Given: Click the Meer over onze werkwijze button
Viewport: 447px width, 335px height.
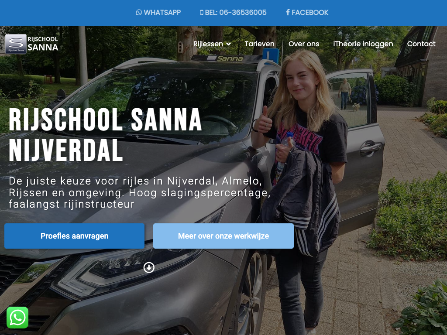Looking at the screenshot, I should point(223,236).
